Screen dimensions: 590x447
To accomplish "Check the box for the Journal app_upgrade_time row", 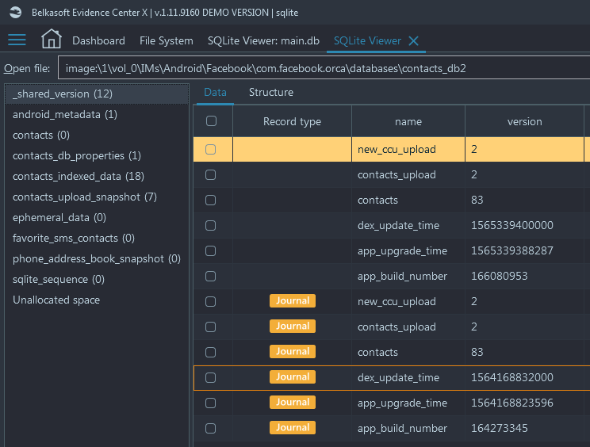I will point(210,403).
